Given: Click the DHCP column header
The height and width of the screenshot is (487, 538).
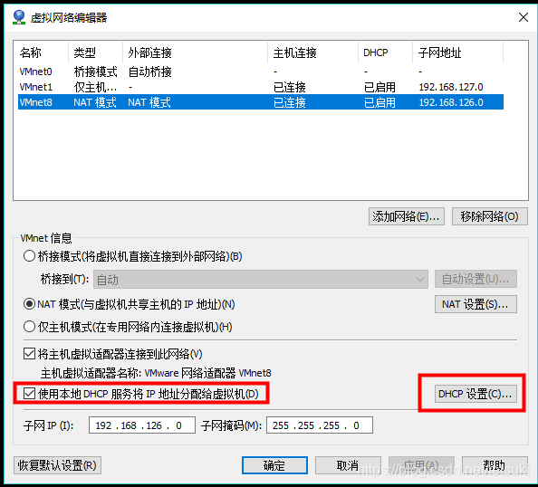Looking at the screenshot, I should (385, 53).
